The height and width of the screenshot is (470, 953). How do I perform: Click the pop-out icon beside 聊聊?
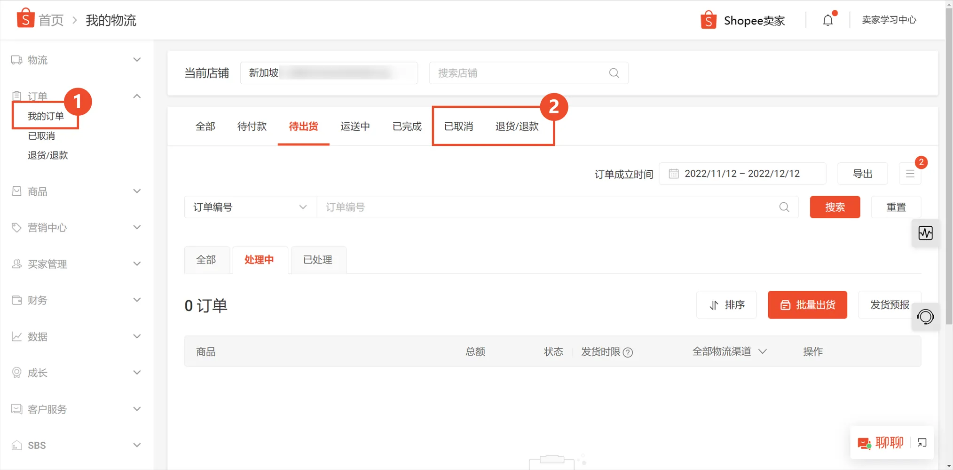tap(921, 442)
